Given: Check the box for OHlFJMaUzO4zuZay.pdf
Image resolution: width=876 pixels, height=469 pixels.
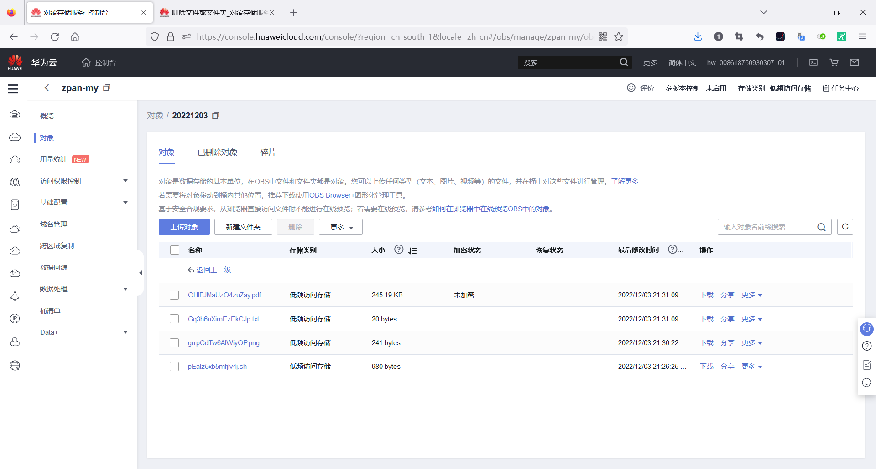Looking at the screenshot, I should [174, 295].
